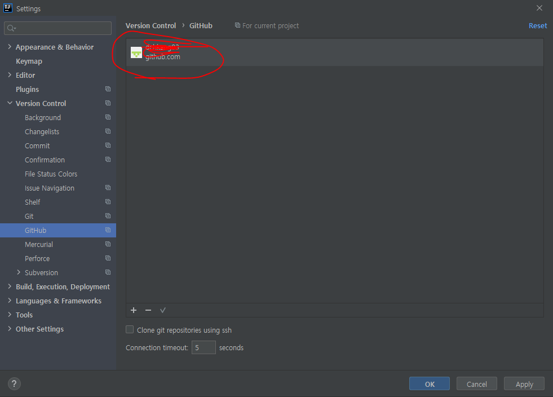Click the Connection timeout input field
553x397 pixels.
pyautogui.click(x=203, y=347)
